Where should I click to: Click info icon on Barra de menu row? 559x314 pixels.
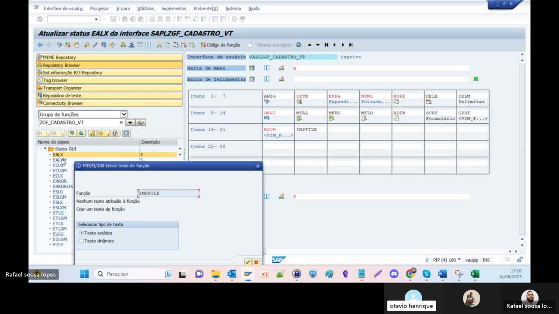[266, 68]
